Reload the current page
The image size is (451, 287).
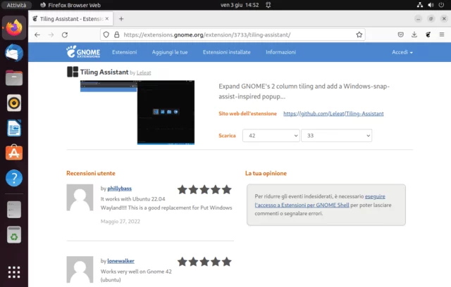point(65,34)
